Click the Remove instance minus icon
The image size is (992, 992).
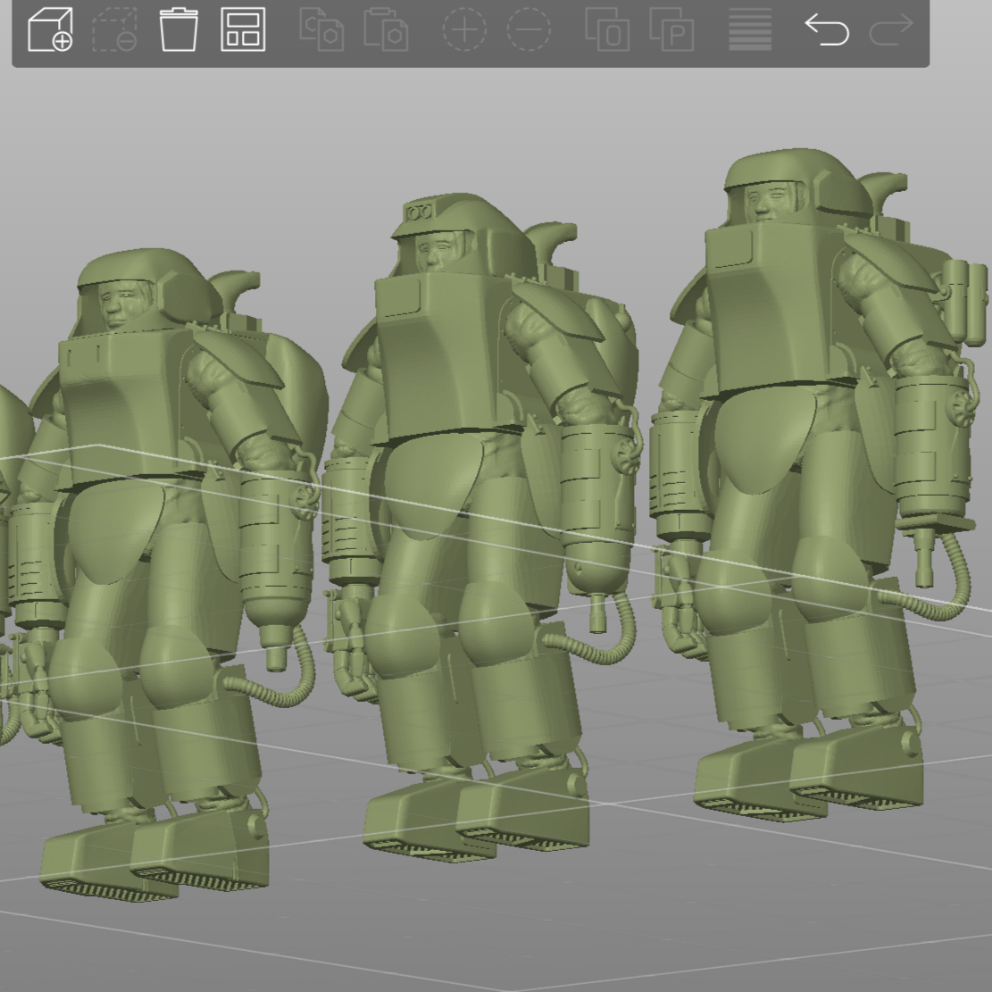click(x=529, y=29)
